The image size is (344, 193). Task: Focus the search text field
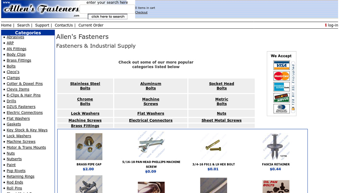107,9
